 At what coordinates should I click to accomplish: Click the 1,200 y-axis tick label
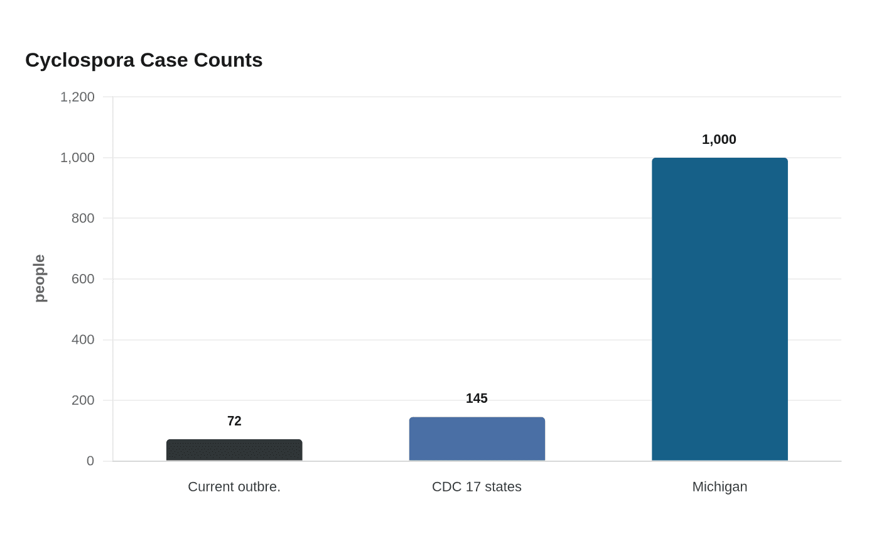coord(77,97)
